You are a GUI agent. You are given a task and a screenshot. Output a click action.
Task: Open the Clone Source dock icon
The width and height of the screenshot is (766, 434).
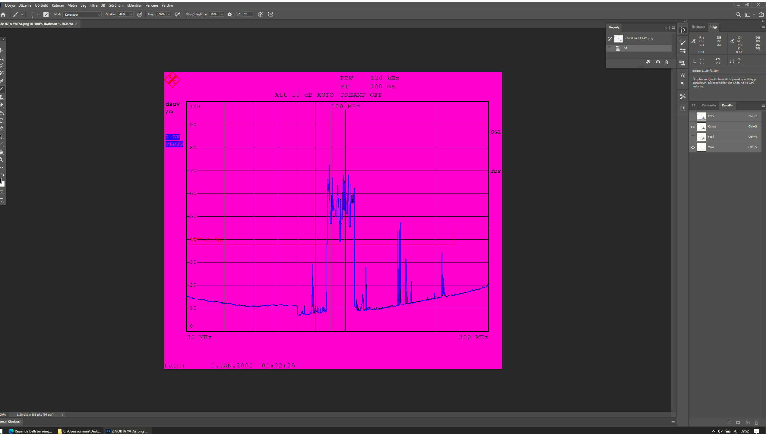pos(683,63)
